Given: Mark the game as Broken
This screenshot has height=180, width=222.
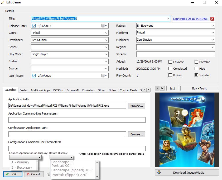Looking at the screenshot, I should [170, 75].
